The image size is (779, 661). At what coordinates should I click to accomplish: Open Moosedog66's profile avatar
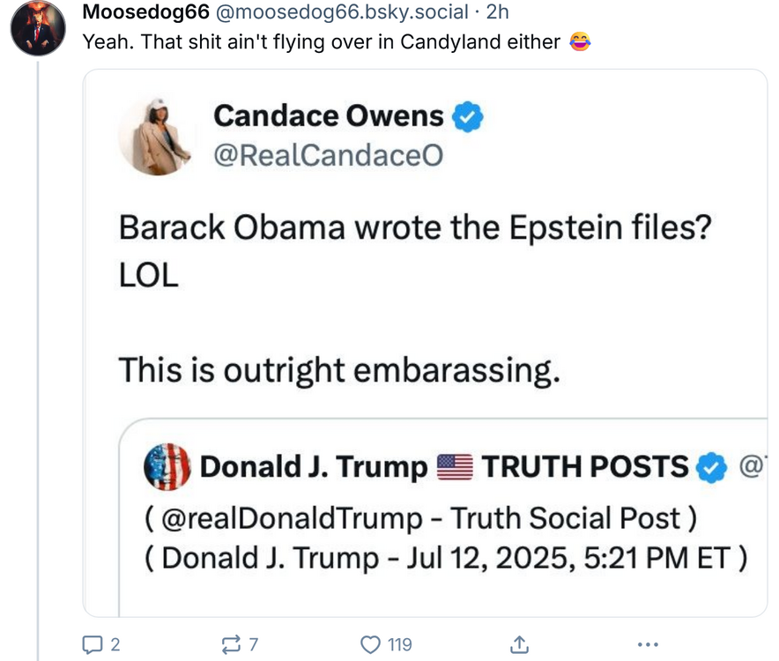[39, 28]
